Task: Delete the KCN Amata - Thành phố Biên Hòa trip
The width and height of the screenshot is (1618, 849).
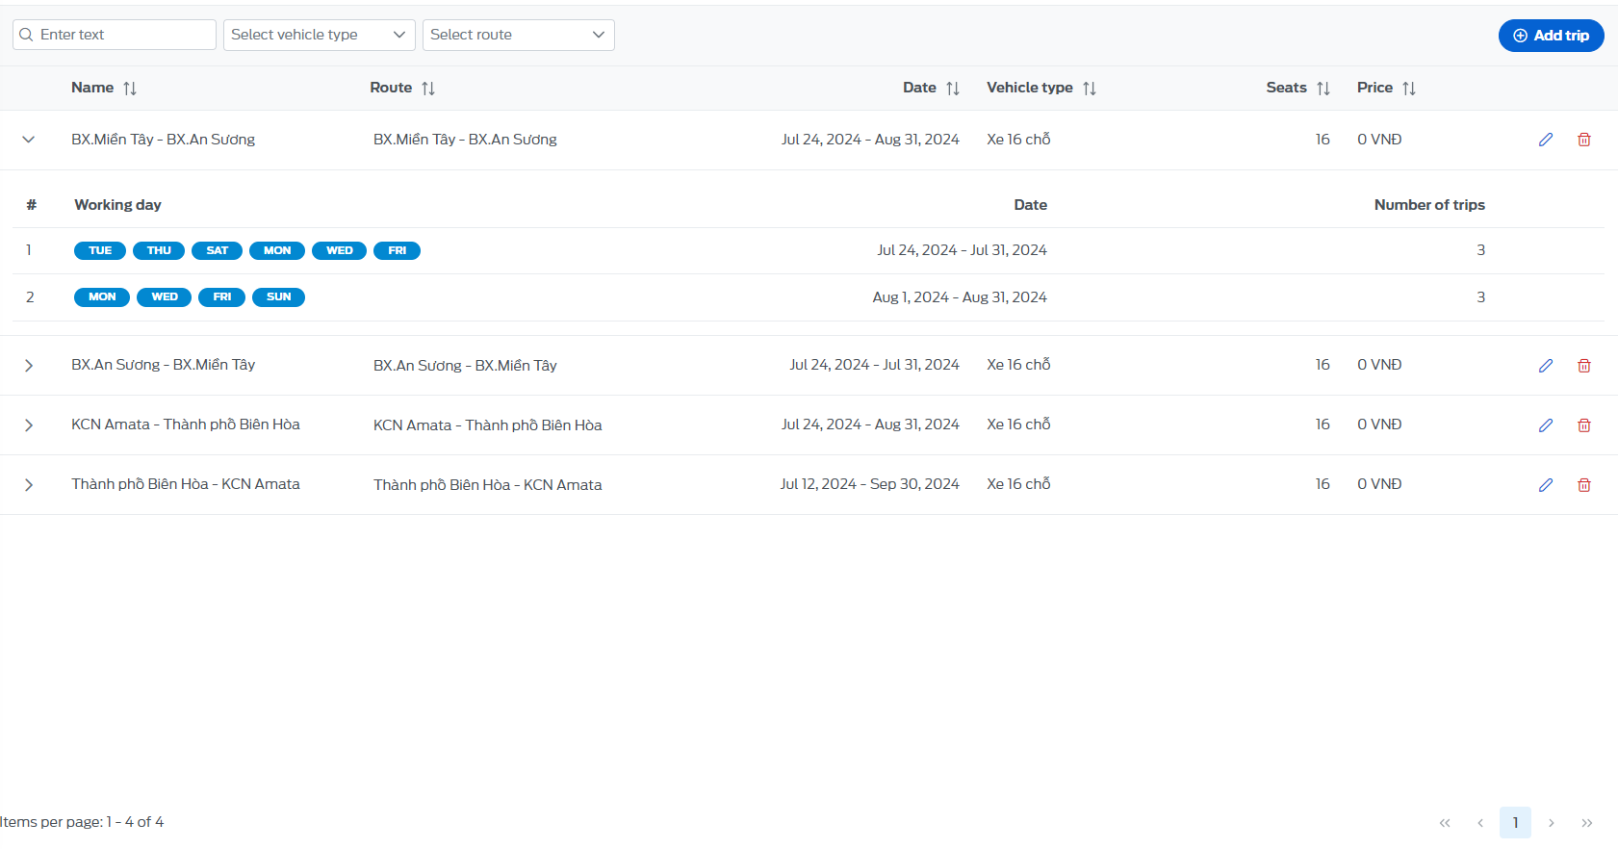Action: [x=1583, y=425]
